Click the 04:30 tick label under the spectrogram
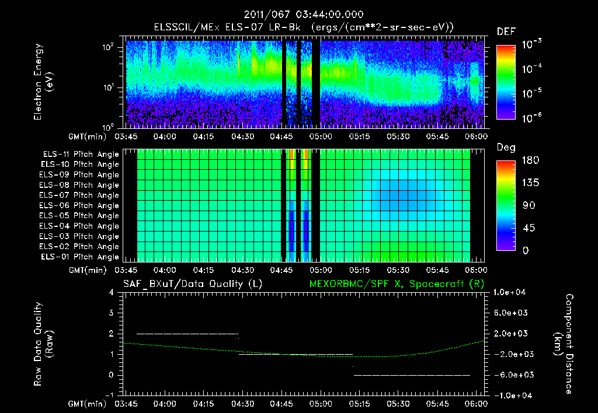 tap(242, 136)
